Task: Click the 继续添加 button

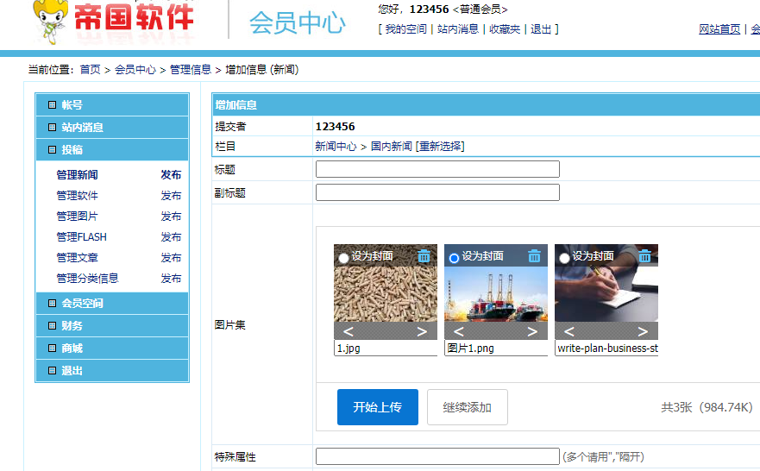Action: click(467, 407)
